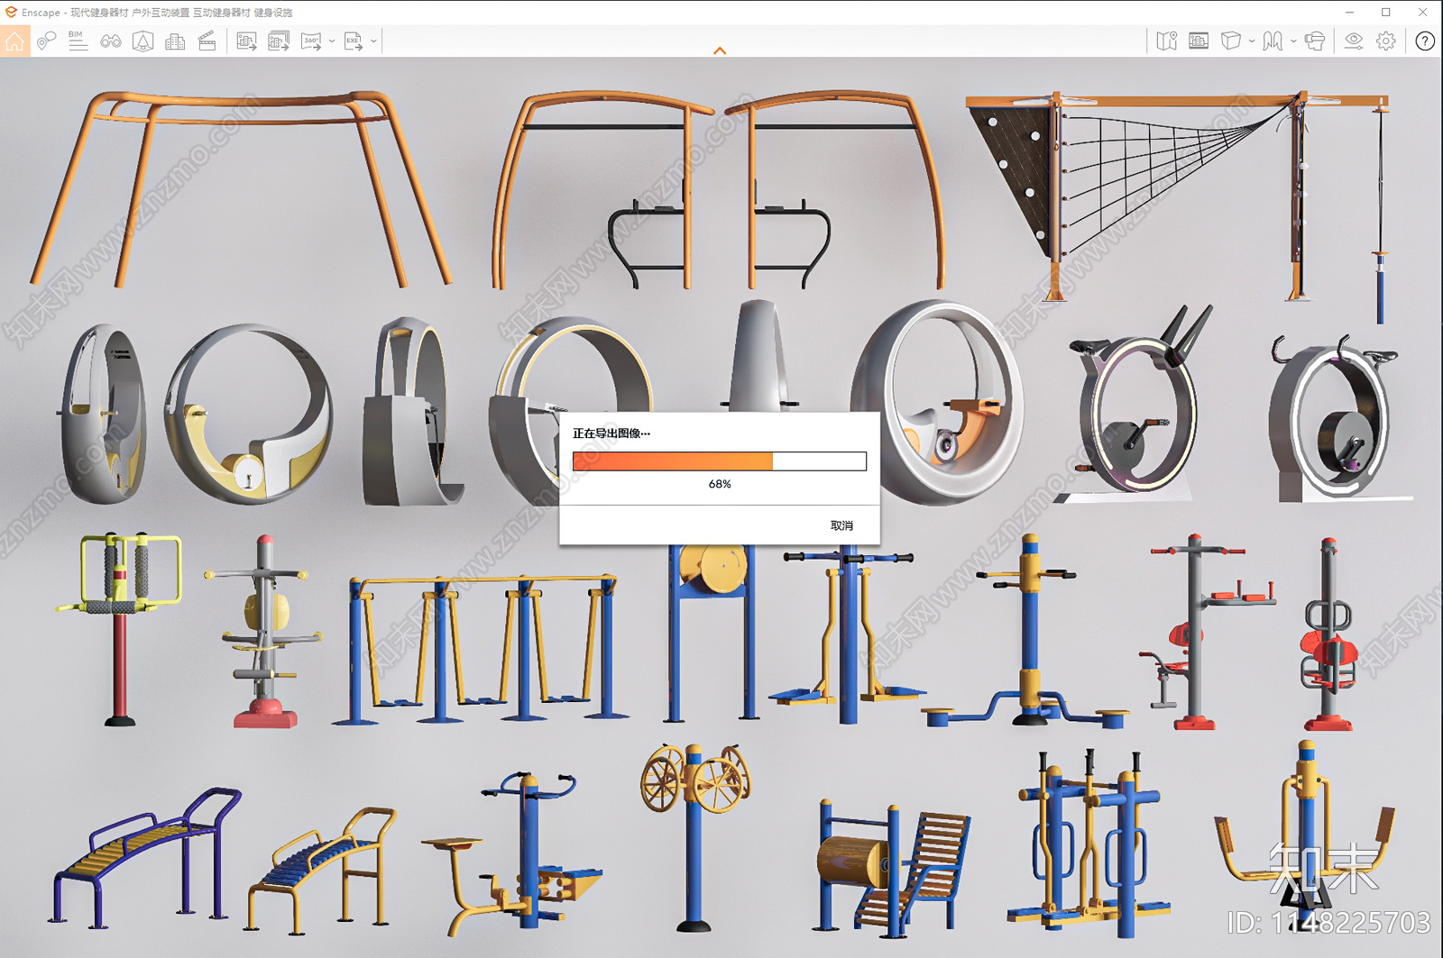Maximize the Enscape window
The height and width of the screenshot is (958, 1443).
point(1386,12)
